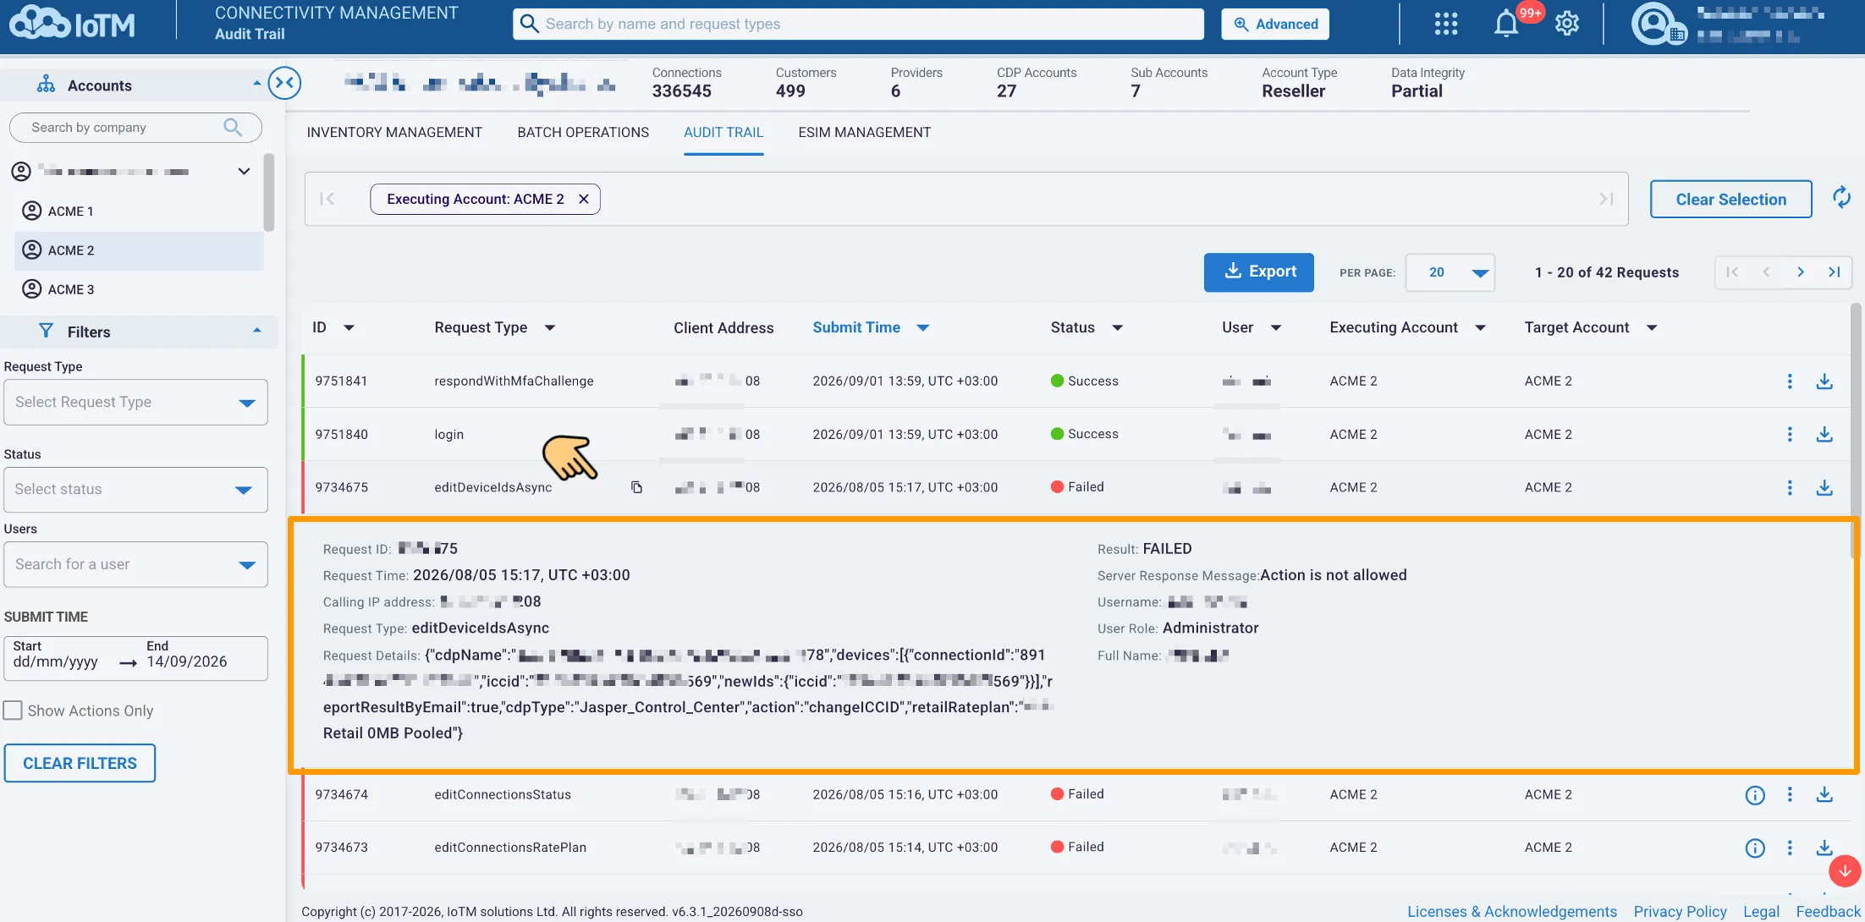Open the apps grid menu icon
Image resolution: width=1865 pixels, height=922 pixels.
click(1446, 24)
